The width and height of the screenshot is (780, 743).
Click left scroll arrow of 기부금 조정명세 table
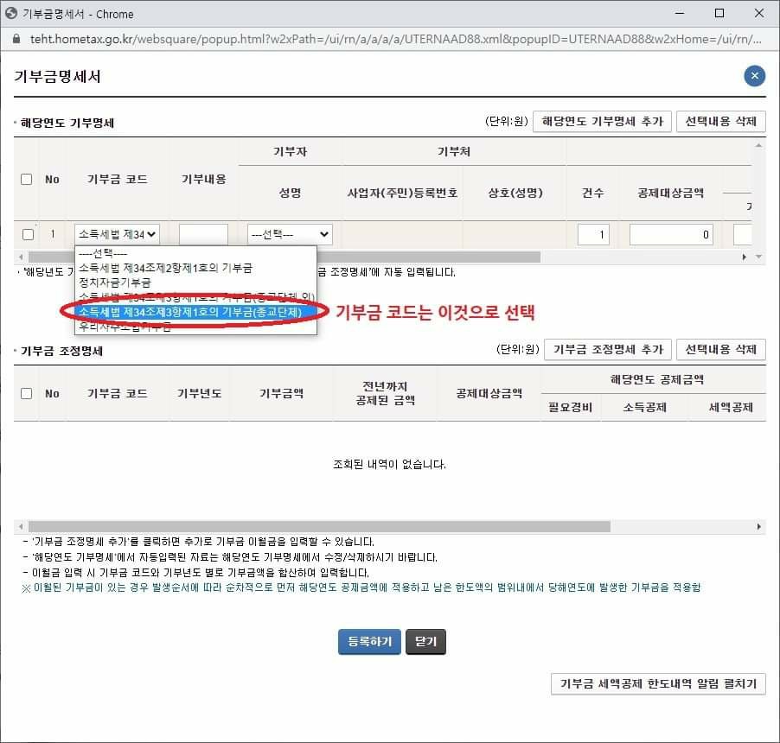click(x=19, y=526)
